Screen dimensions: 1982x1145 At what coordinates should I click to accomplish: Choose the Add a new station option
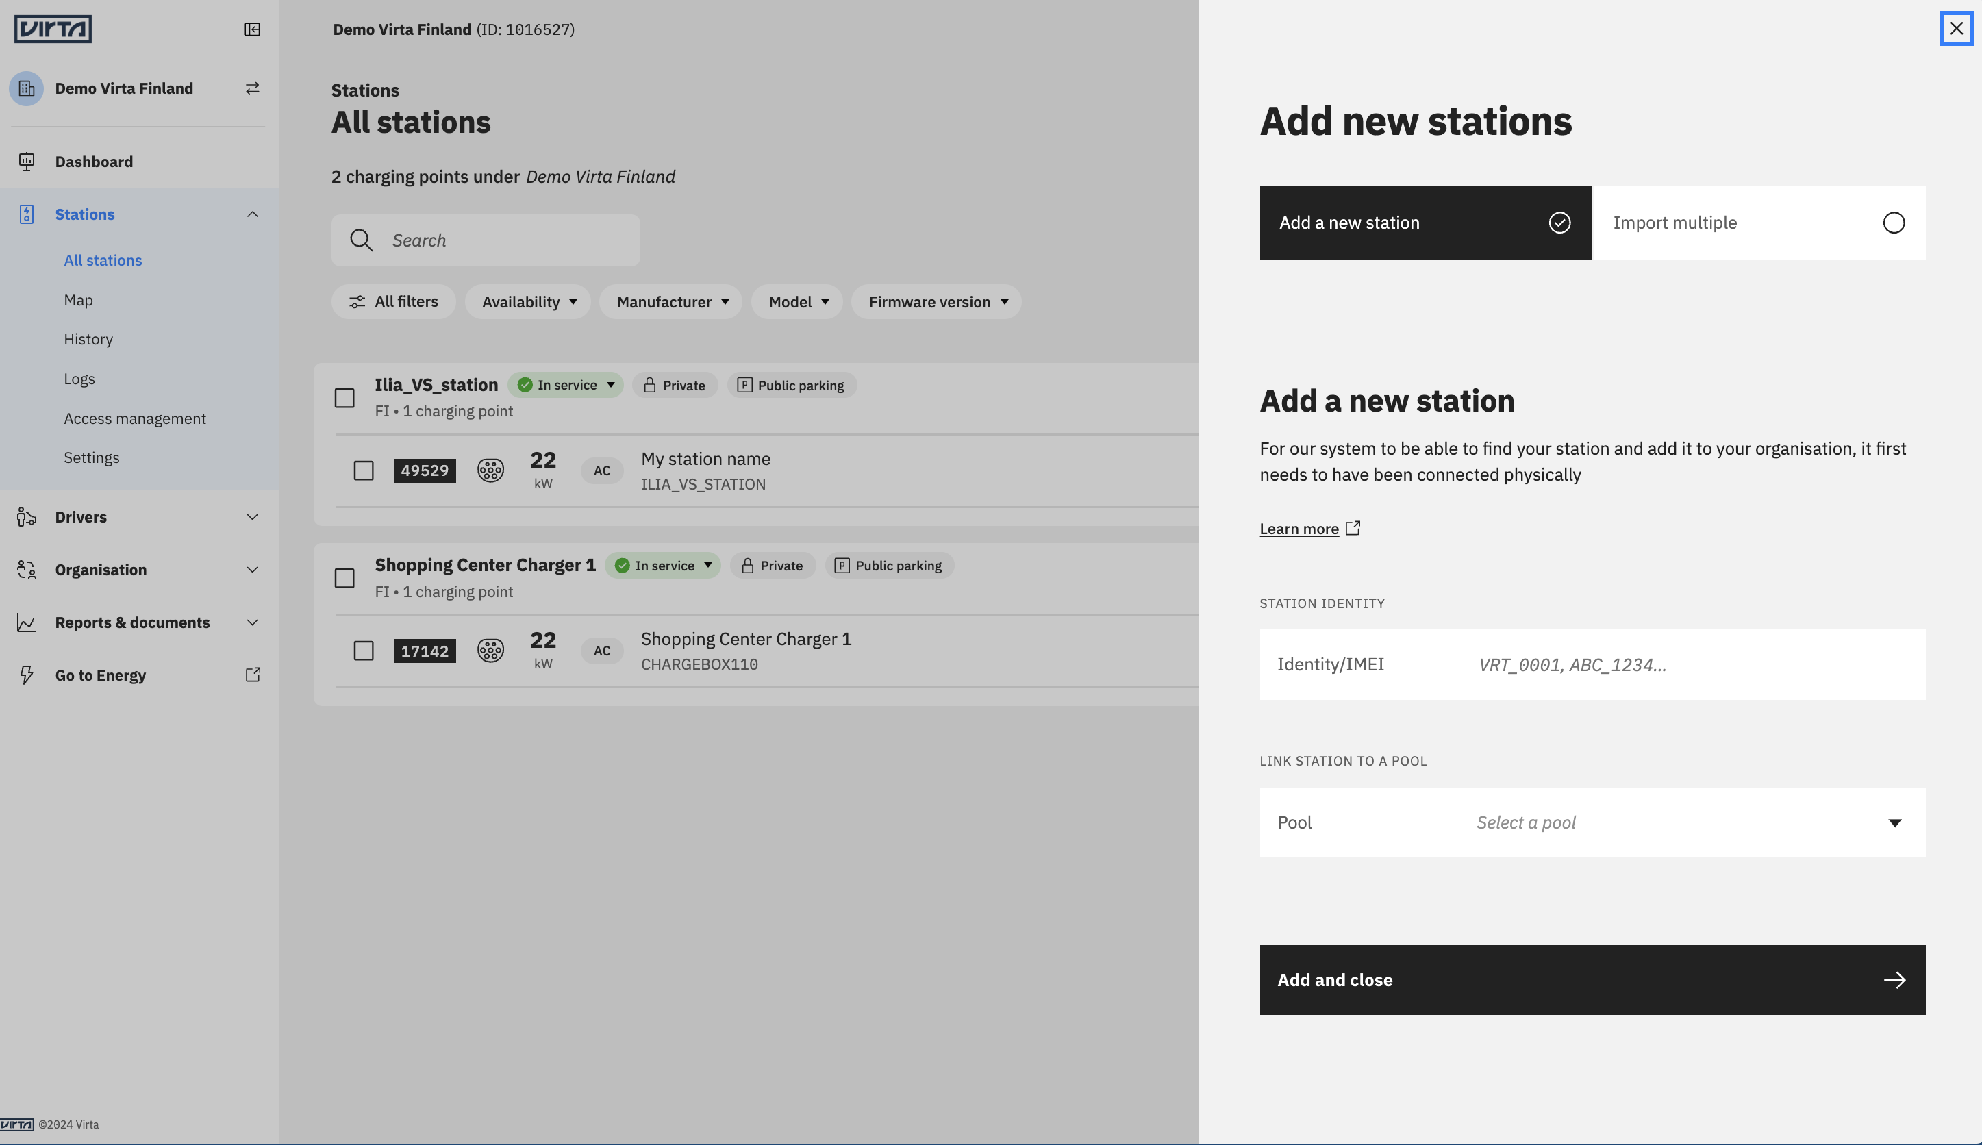pyautogui.click(x=1425, y=223)
